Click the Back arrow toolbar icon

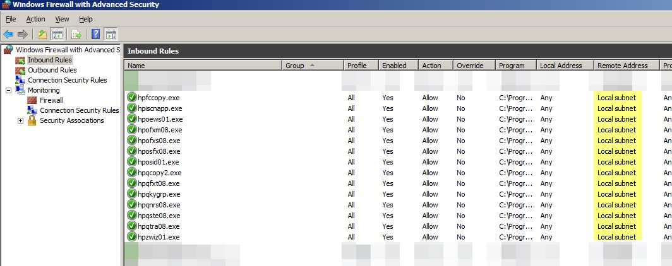8,34
